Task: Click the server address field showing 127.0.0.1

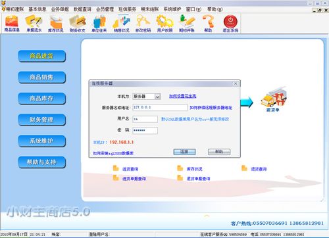Action: [x=160, y=107]
